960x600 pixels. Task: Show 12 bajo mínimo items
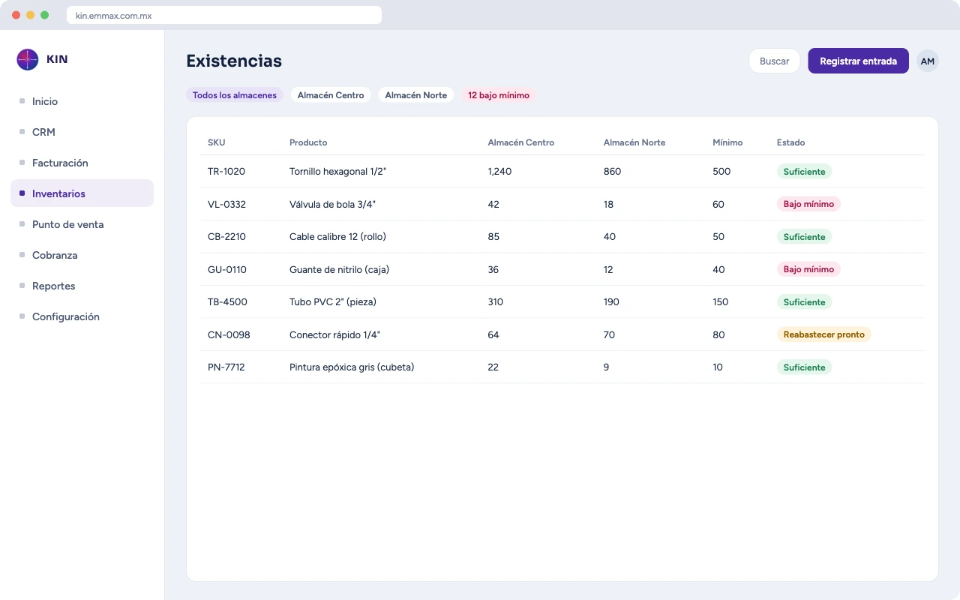tap(499, 95)
